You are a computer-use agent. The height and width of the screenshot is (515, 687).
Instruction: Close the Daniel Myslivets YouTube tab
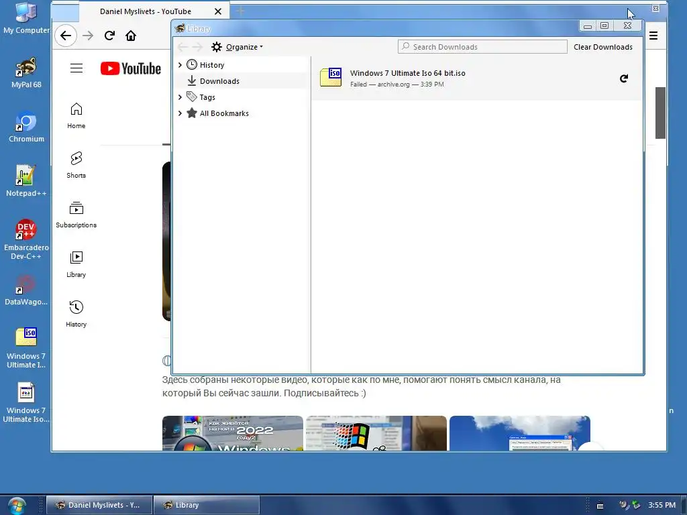click(x=218, y=11)
